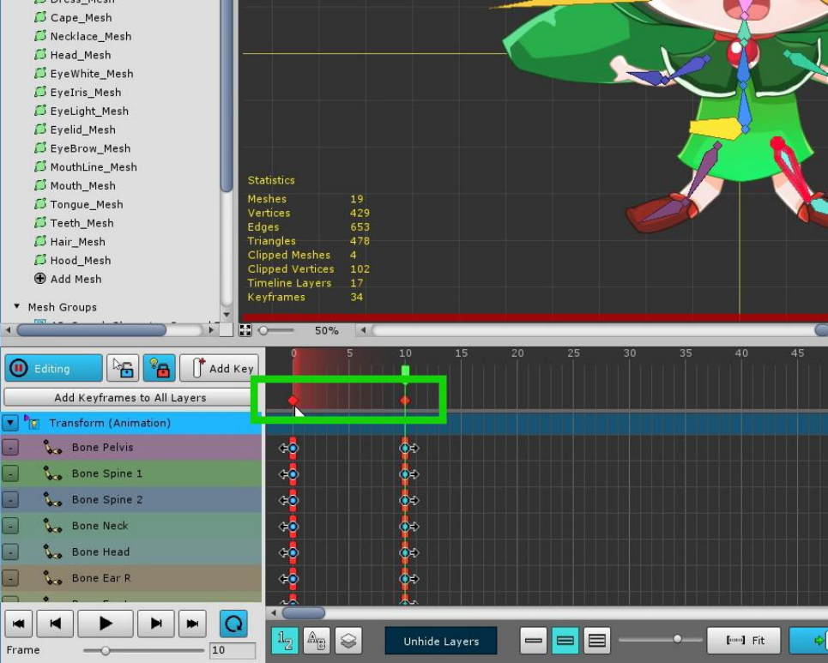This screenshot has height=663, width=828.
Task: Click the Add Key button
Action: click(219, 368)
